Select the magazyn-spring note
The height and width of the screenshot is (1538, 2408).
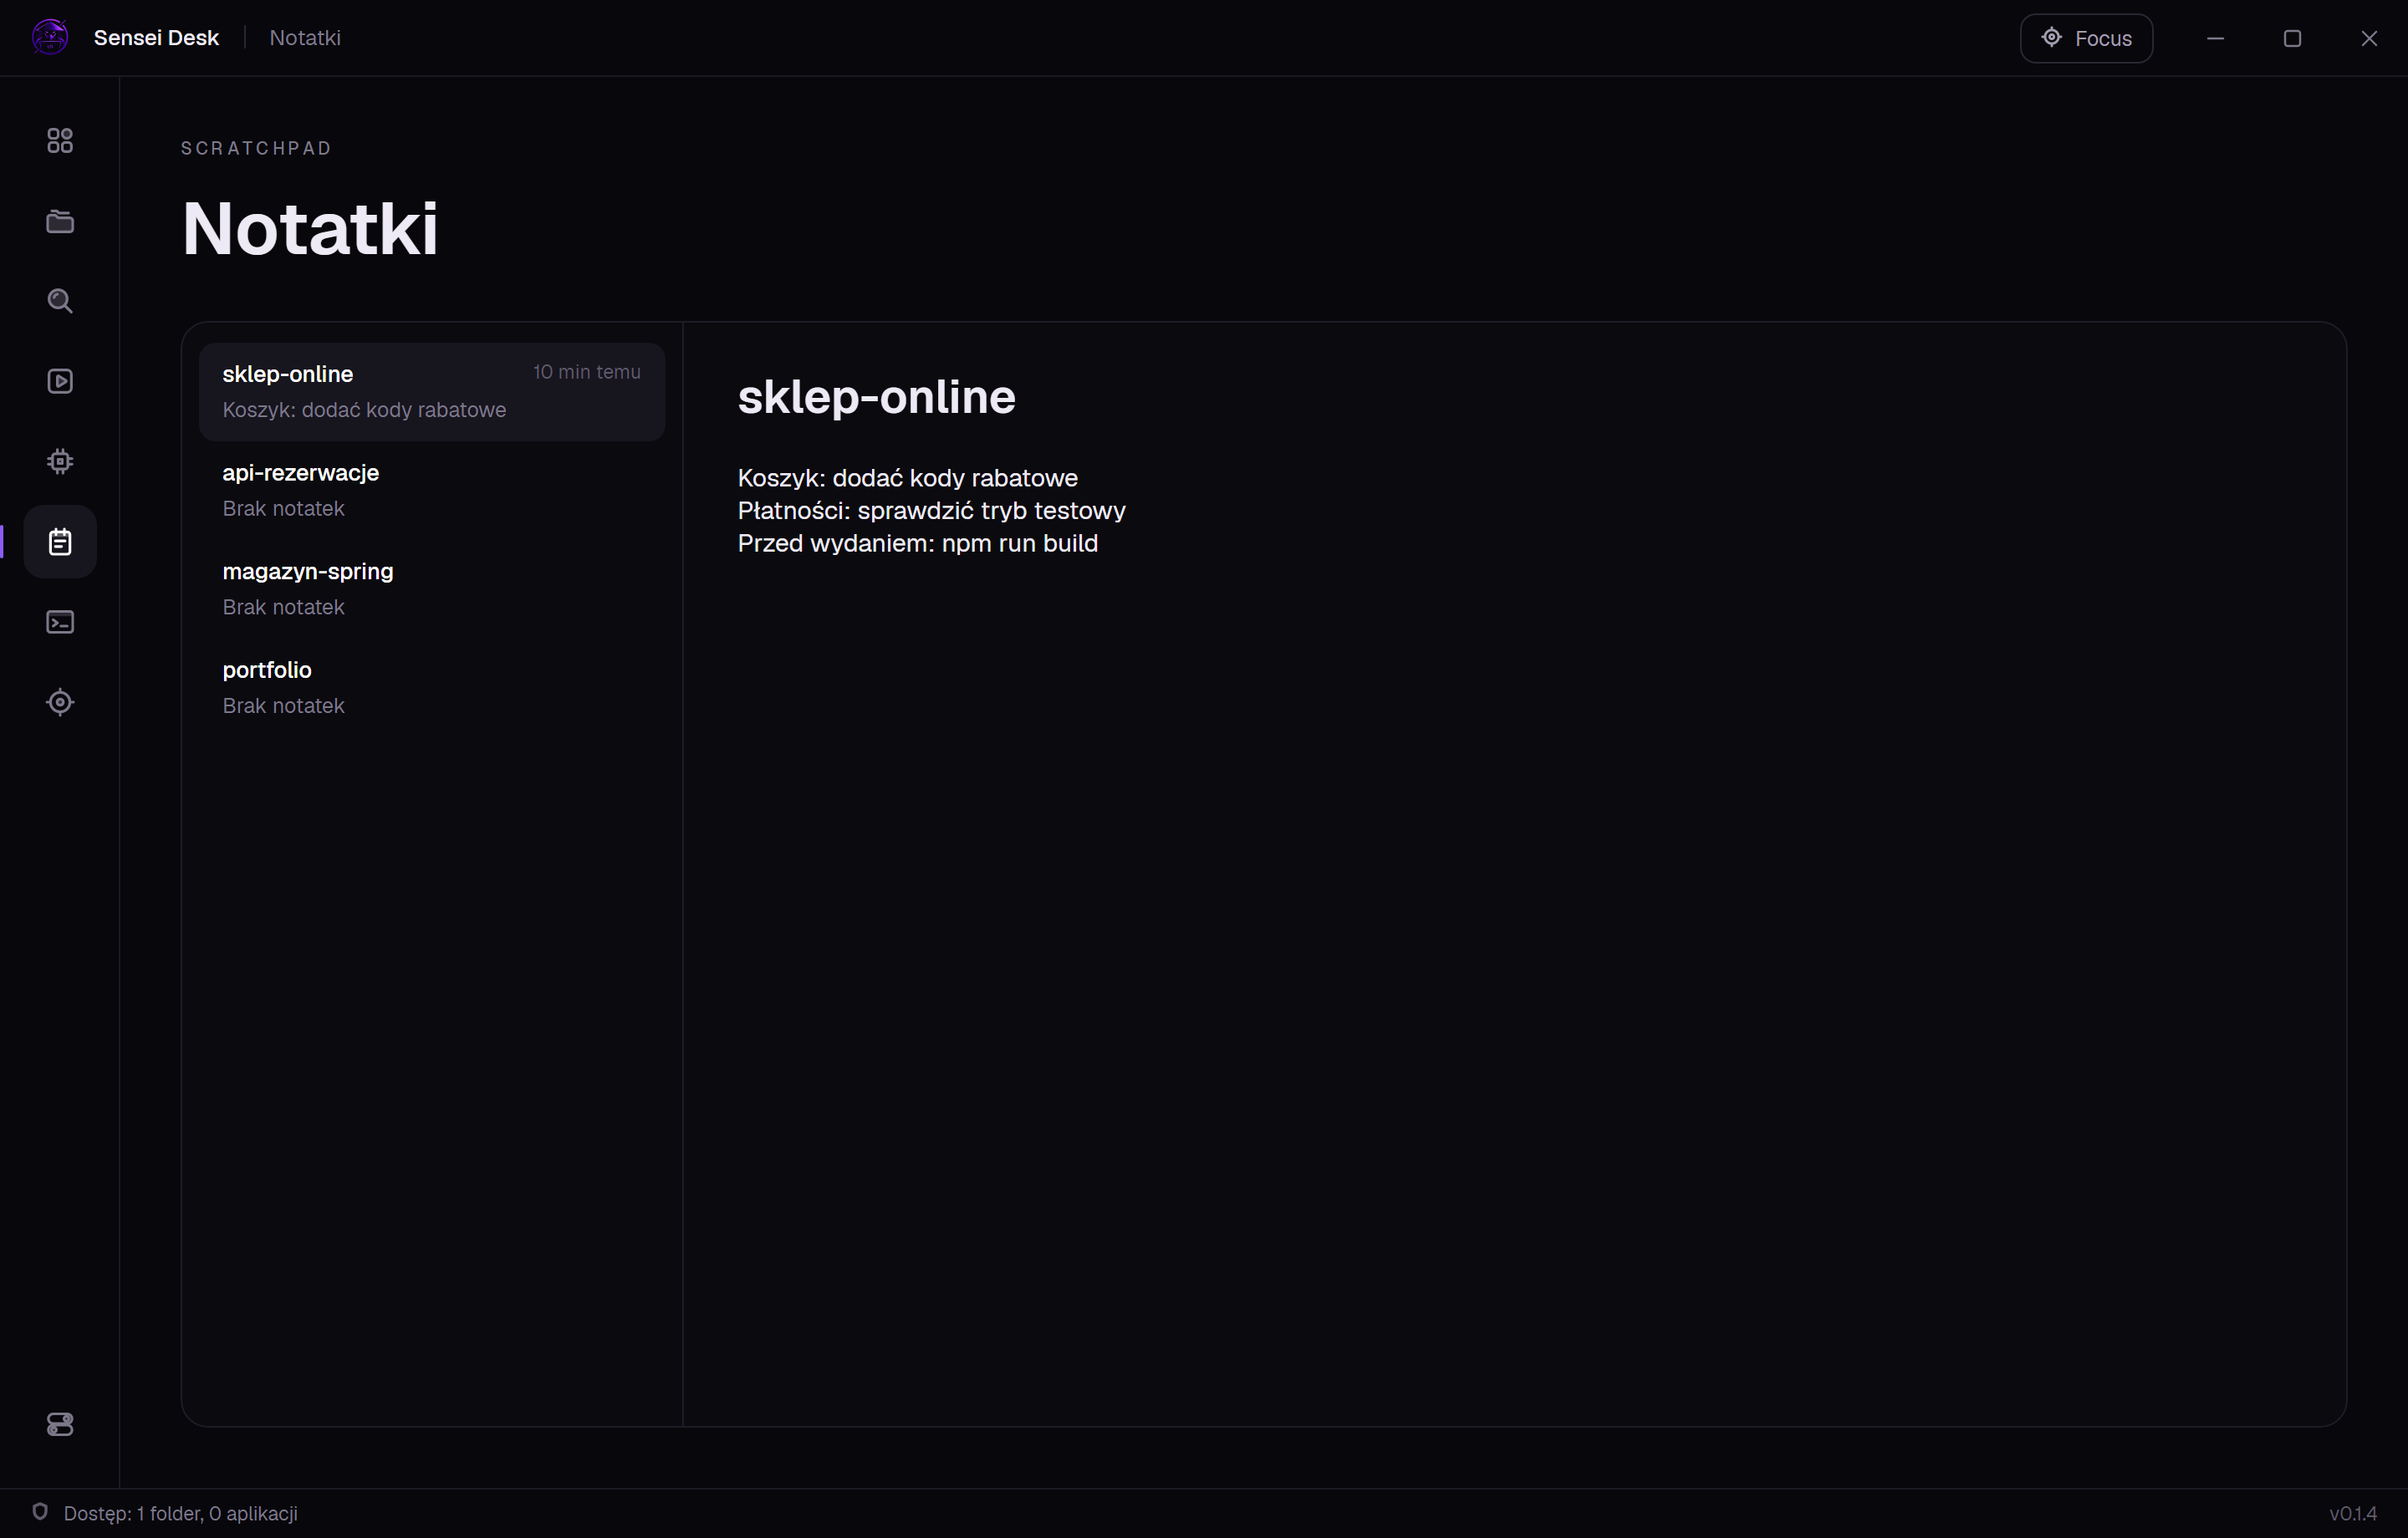(x=432, y=589)
